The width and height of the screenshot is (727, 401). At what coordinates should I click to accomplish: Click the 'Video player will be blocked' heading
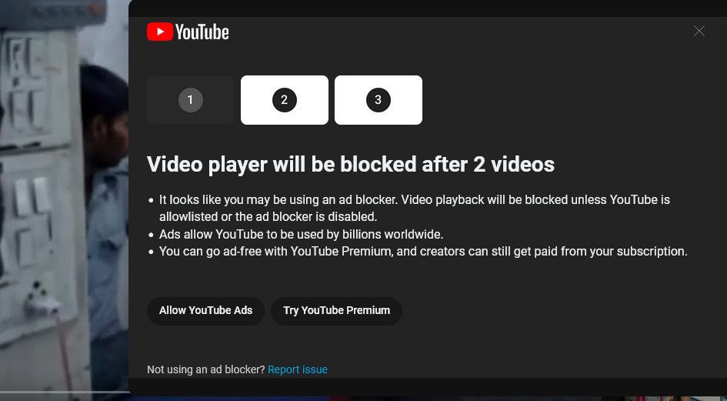point(351,164)
